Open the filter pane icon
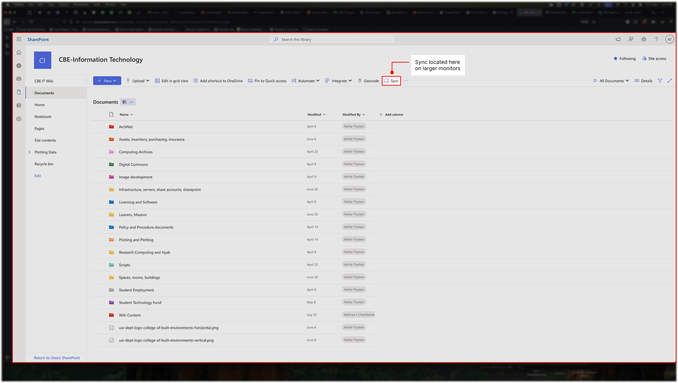 [660, 81]
